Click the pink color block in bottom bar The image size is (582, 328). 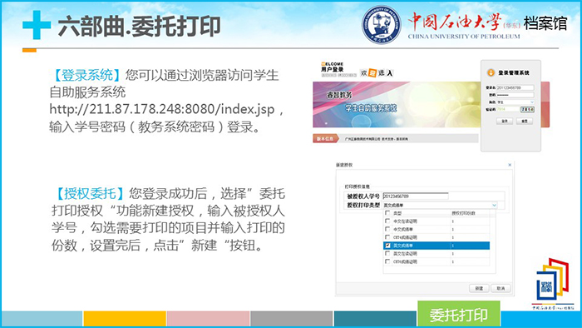click(208, 319)
